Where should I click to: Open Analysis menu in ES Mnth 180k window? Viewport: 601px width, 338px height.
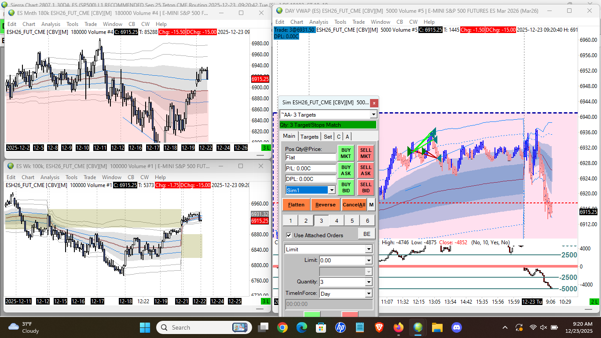[51, 24]
